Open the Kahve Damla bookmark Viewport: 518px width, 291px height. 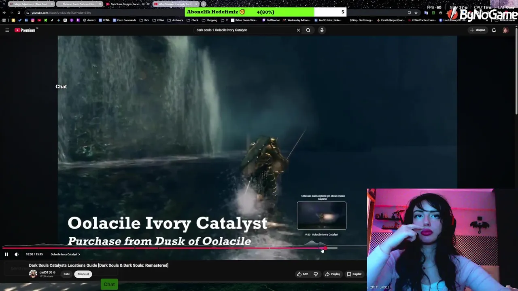pyautogui.click(x=244, y=20)
